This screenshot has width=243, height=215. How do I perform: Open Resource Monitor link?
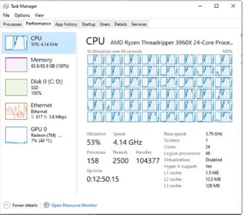pyautogui.click(x=74, y=205)
